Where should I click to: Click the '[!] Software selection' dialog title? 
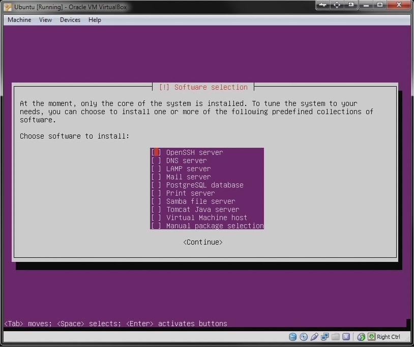point(203,87)
